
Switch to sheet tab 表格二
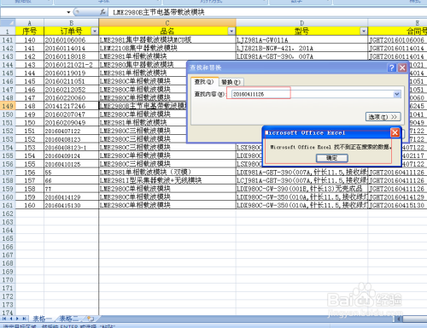tap(69, 319)
